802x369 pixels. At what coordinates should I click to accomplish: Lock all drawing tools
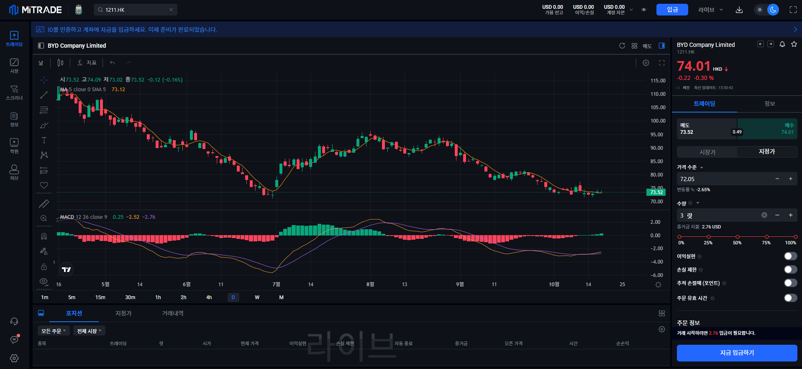point(44,266)
